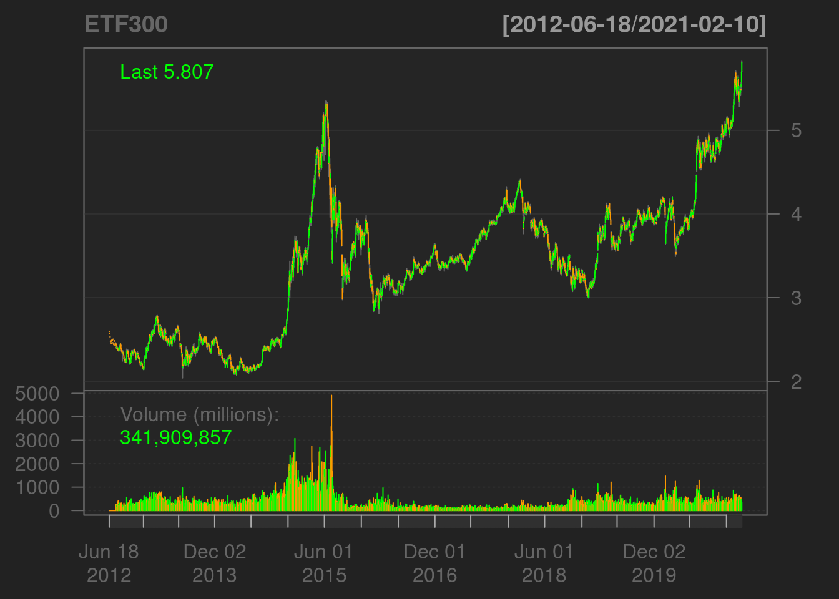839x599 pixels.
Task: Click the 5000 volume axis label
Action: pyautogui.click(x=37, y=394)
